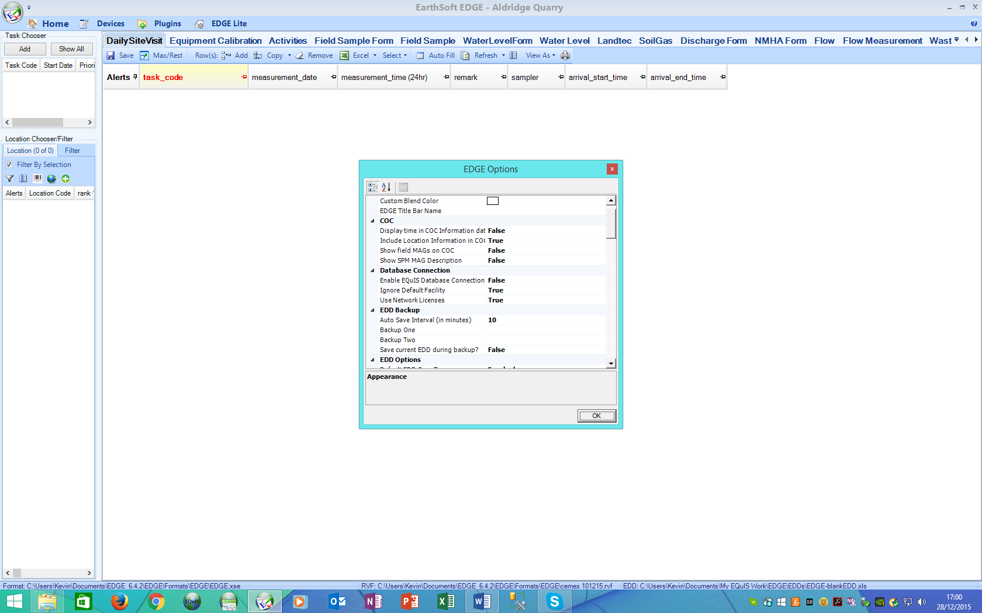Viewport: 982px width, 613px height.
Task: Click the Excel export icon
Action: point(345,55)
